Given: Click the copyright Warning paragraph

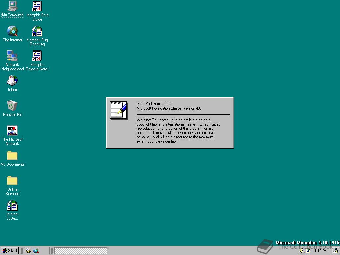Looking at the screenshot, I should coord(179,130).
